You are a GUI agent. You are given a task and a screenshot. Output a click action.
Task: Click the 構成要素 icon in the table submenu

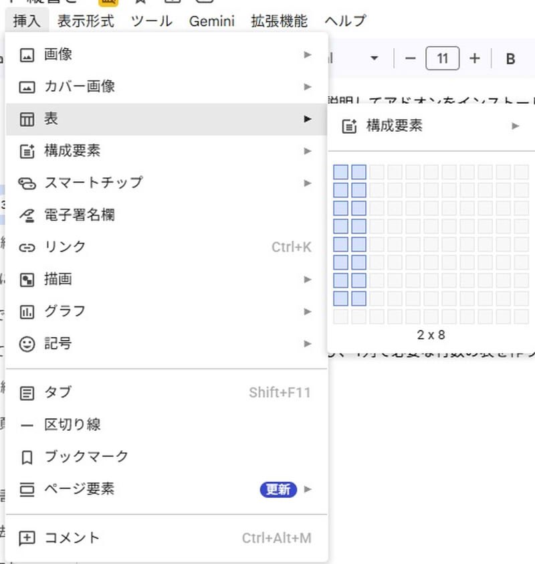pos(349,126)
